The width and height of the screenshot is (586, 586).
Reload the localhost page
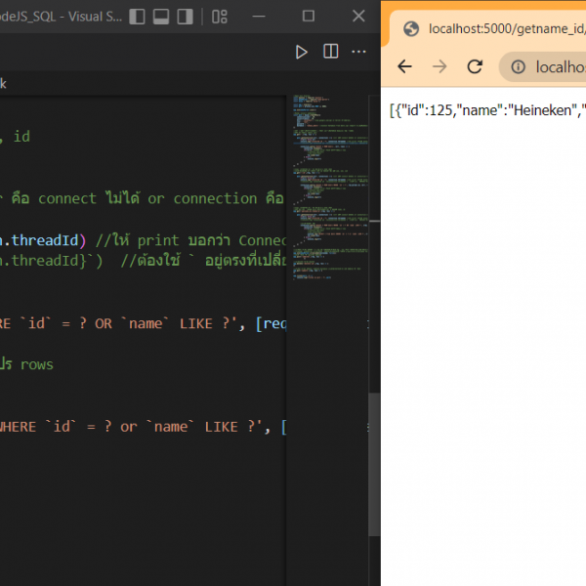pos(475,66)
